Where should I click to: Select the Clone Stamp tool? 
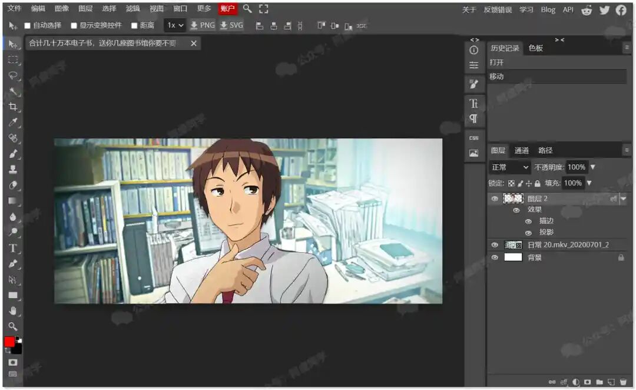pyautogui.click(x=13, y=170)
